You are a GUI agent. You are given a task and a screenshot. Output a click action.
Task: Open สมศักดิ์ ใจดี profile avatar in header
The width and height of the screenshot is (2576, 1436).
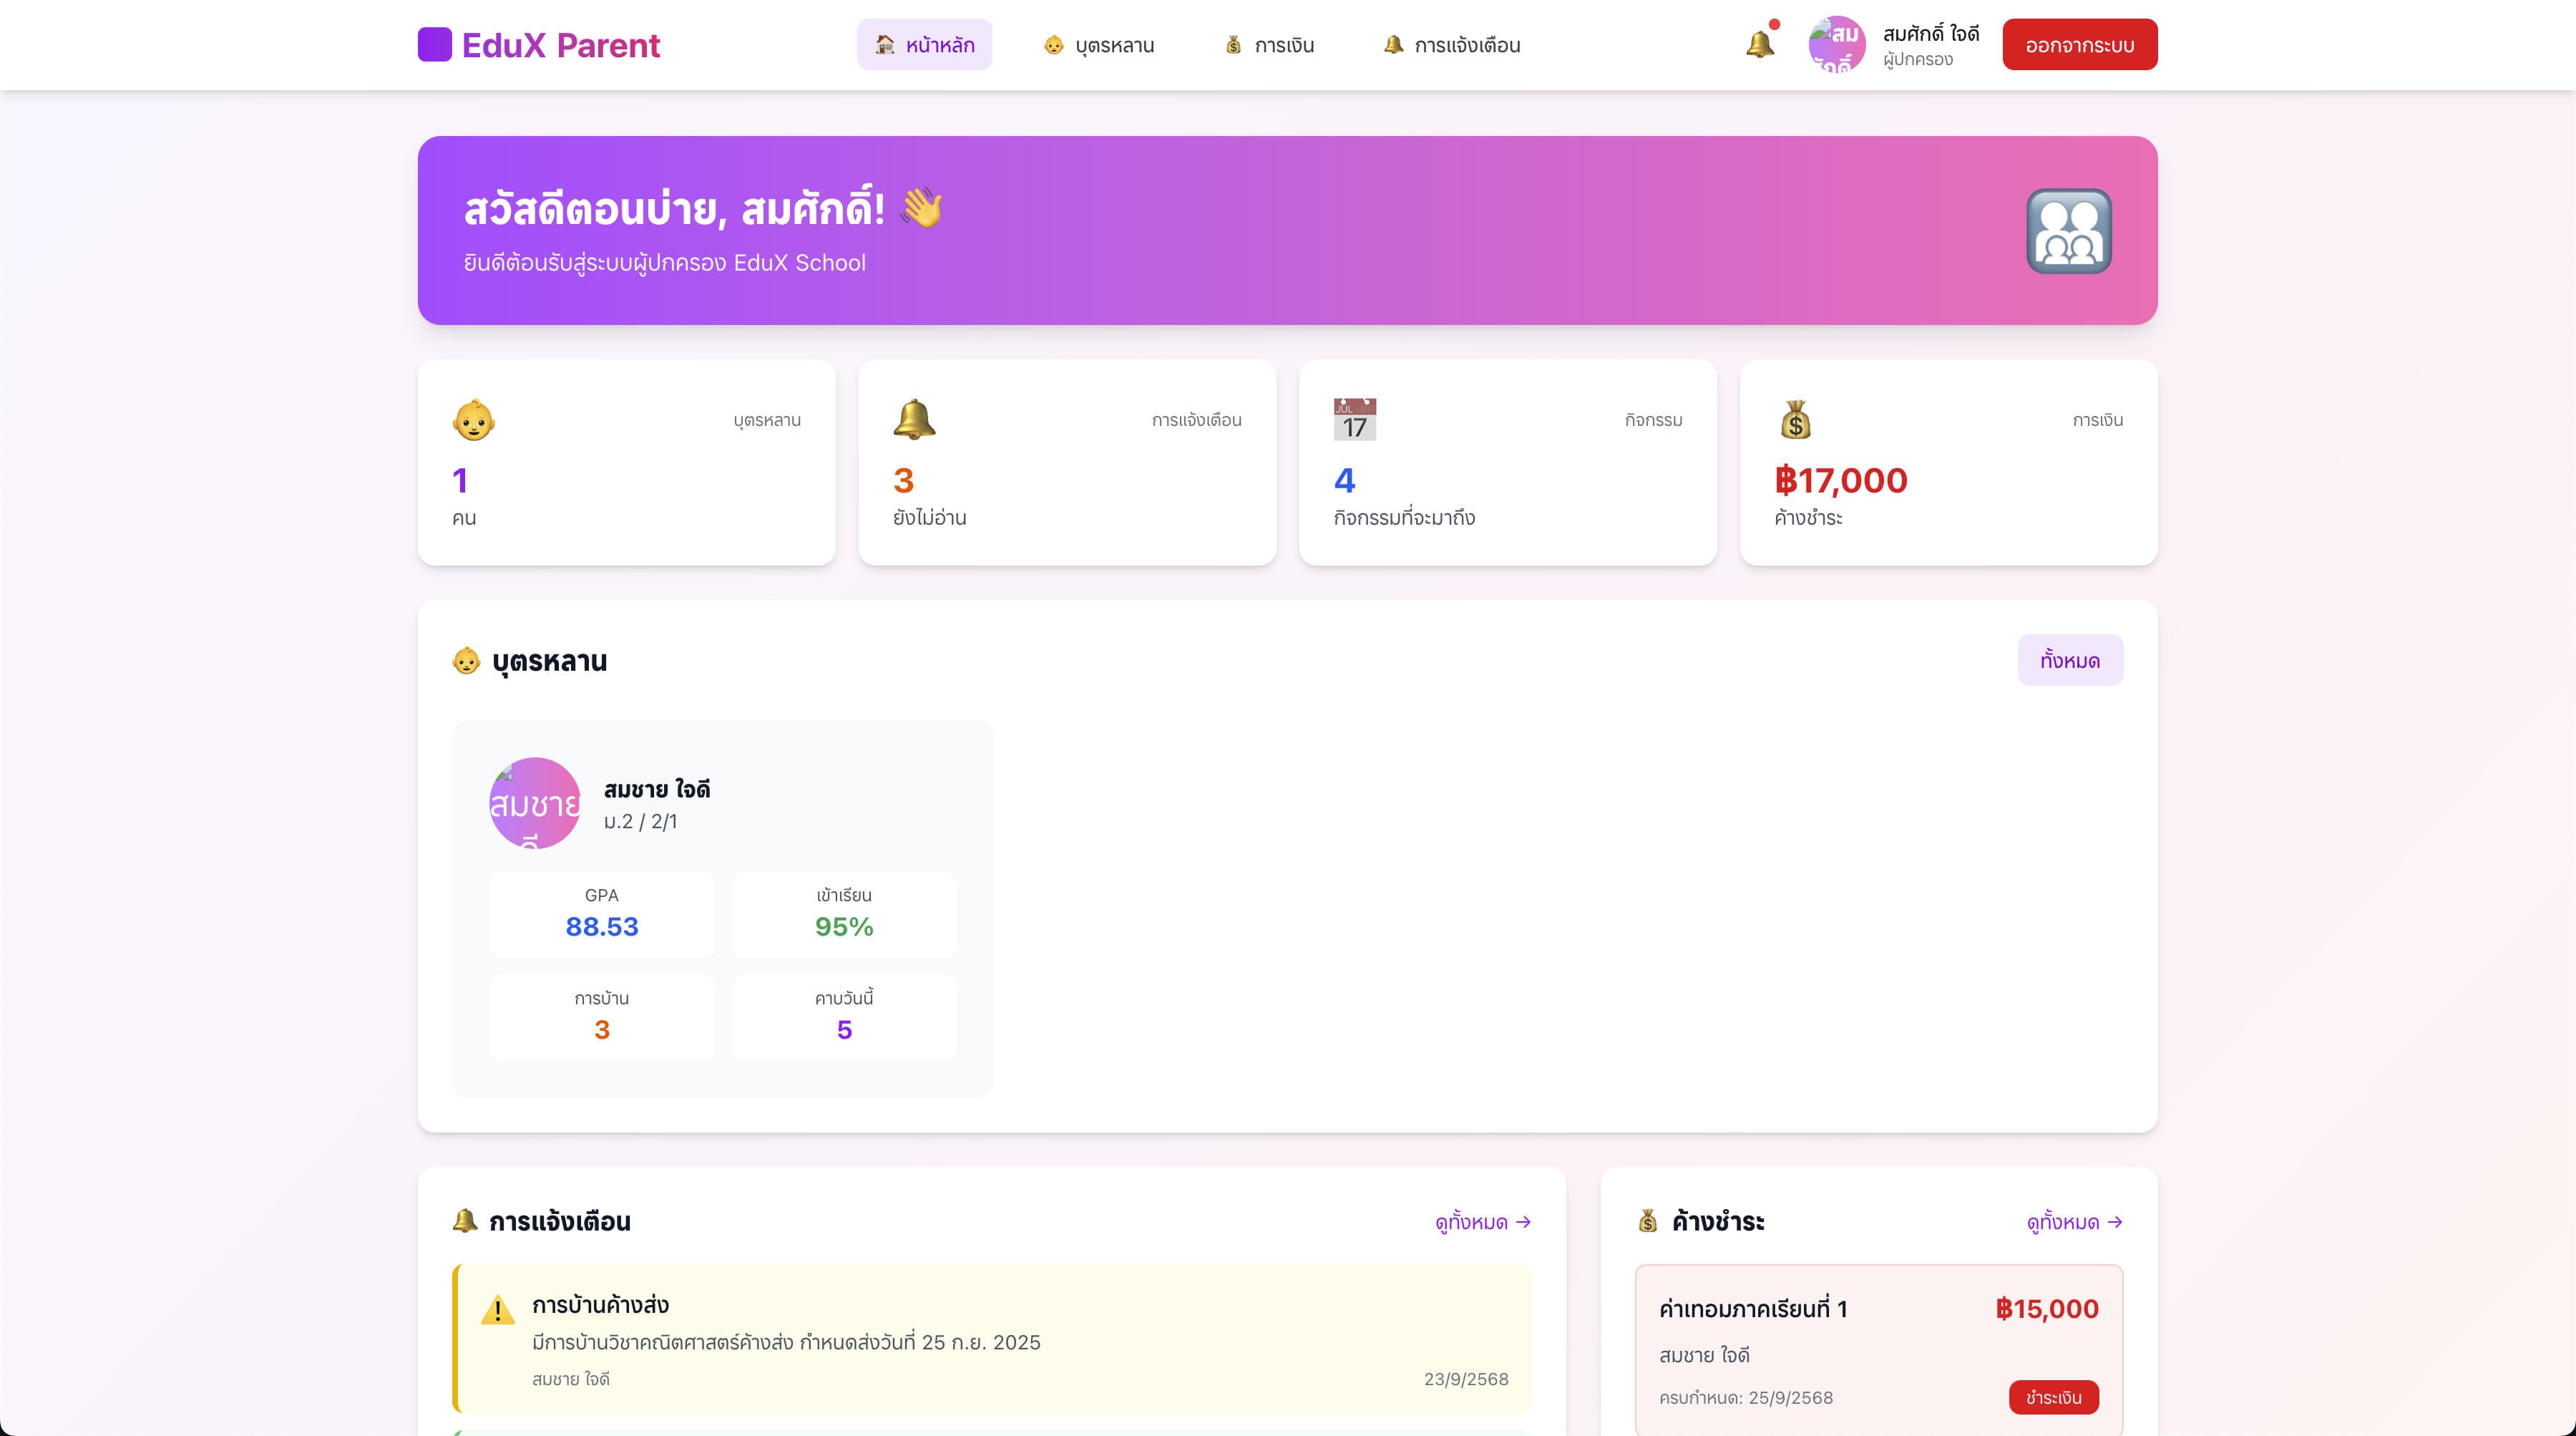(1836, 44)
